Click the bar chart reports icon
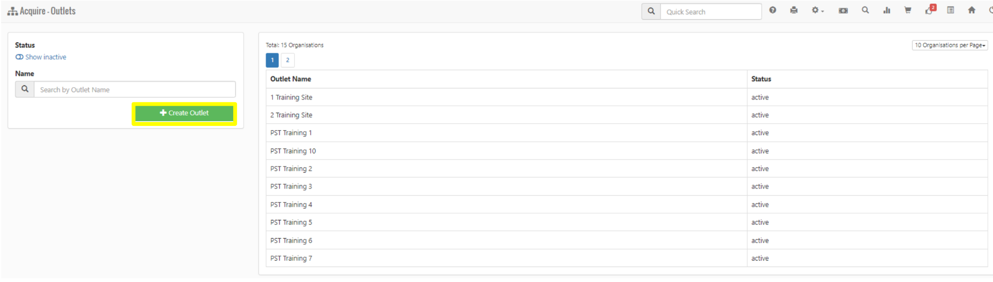The image size is (993, 282). [886, 10]
